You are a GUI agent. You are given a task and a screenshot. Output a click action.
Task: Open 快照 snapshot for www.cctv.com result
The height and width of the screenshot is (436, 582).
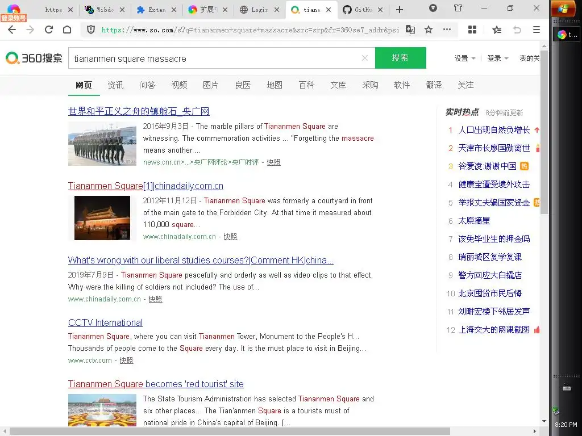click(126, 360)
